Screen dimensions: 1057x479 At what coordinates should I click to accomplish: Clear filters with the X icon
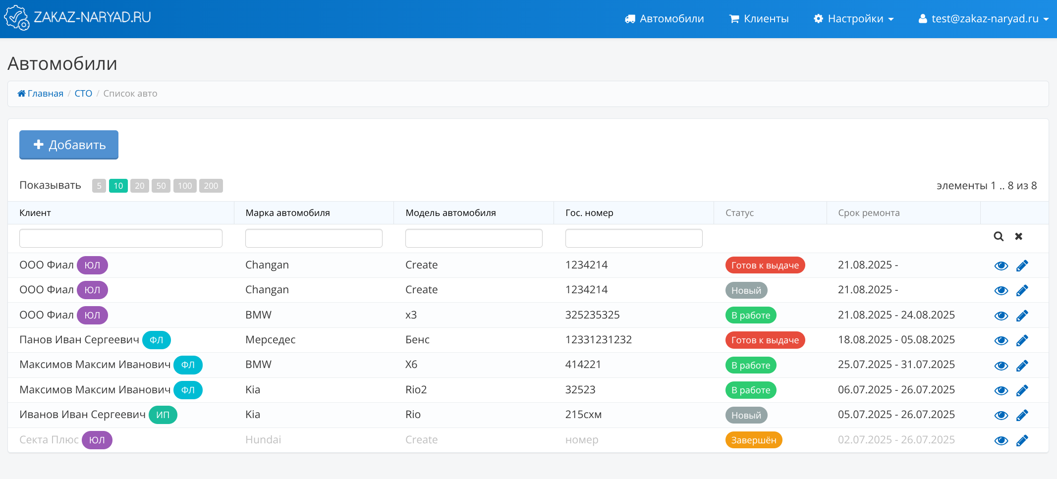(x=1018, y=237)
